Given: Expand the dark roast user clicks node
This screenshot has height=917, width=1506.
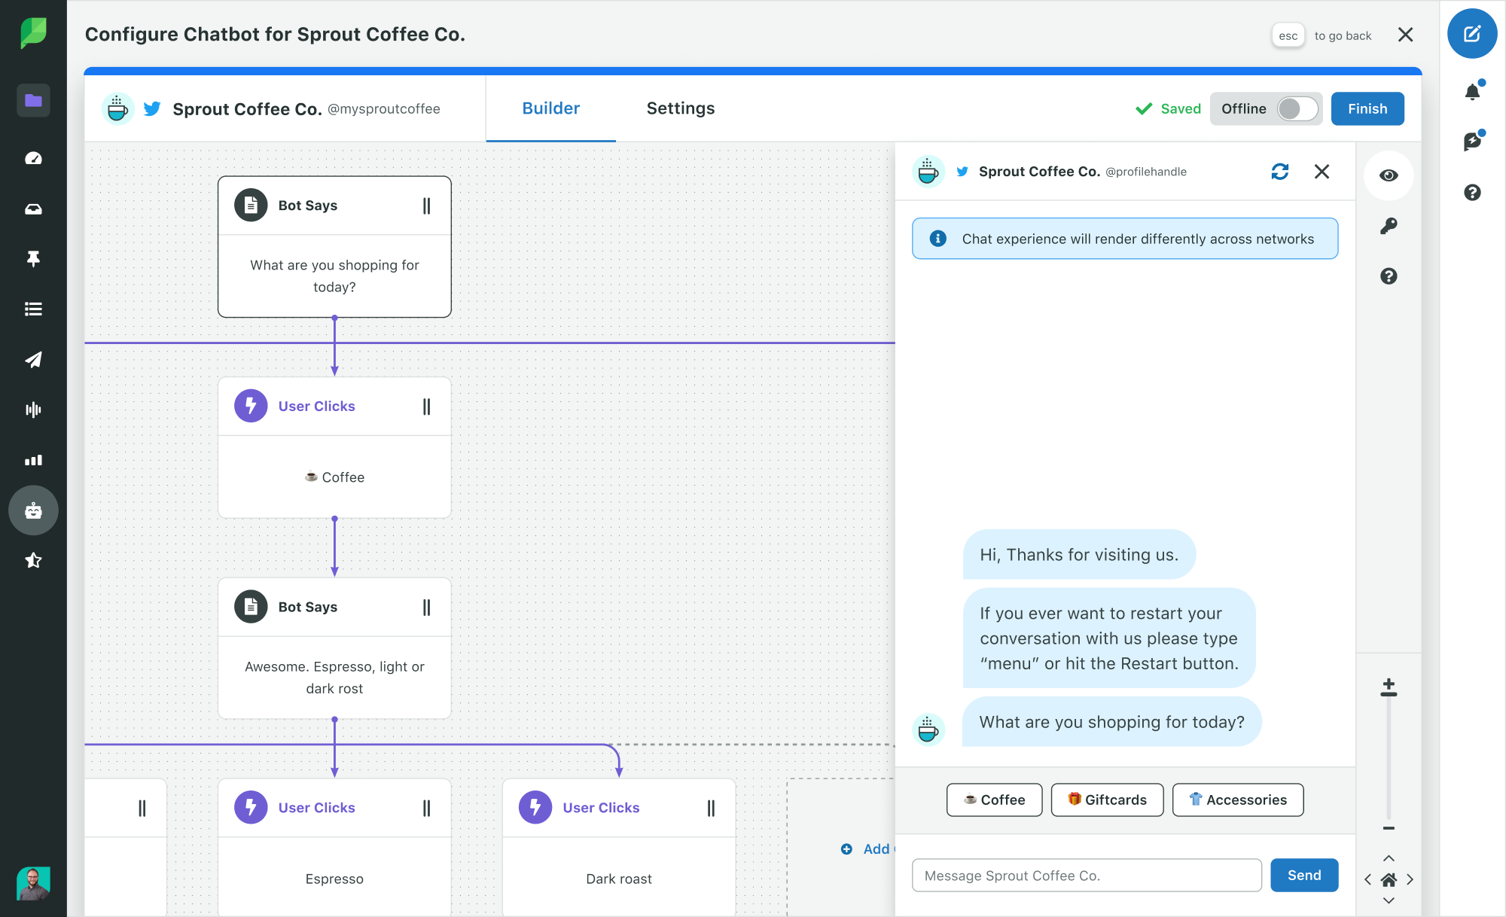Looking at the screenshot, I should tap(710, 807).
